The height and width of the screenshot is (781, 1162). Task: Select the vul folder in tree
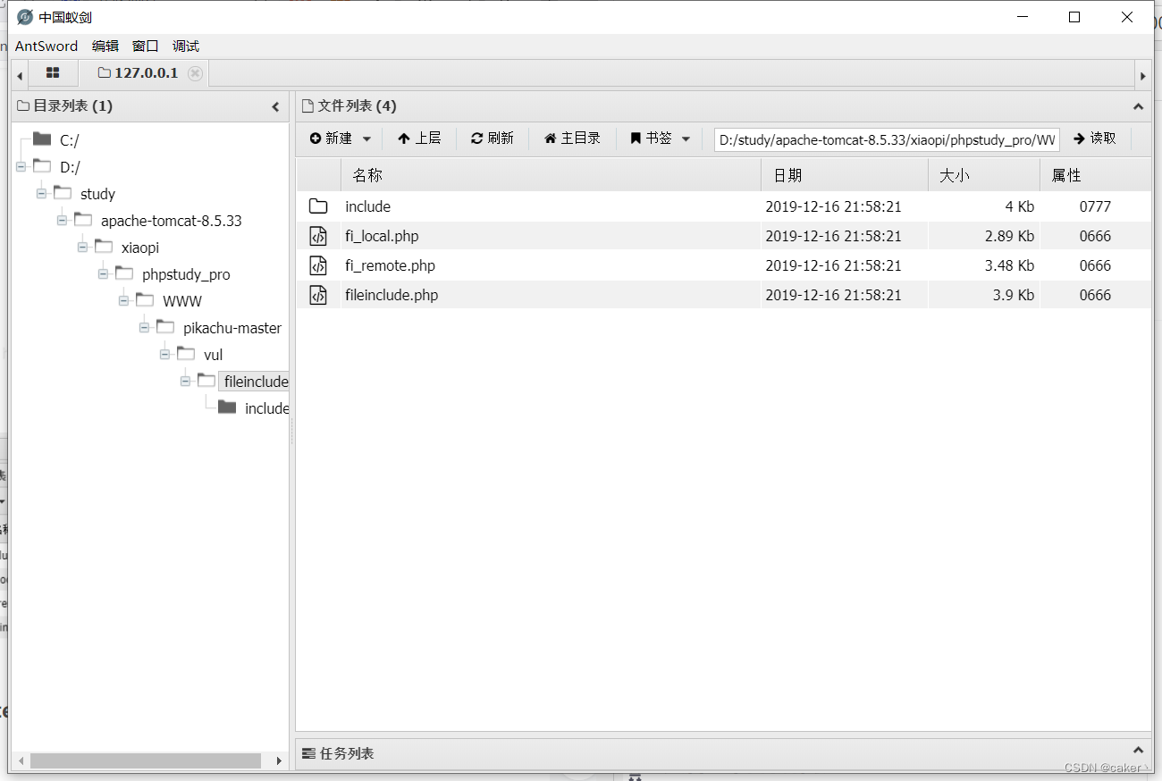click(x=213, y=355)
